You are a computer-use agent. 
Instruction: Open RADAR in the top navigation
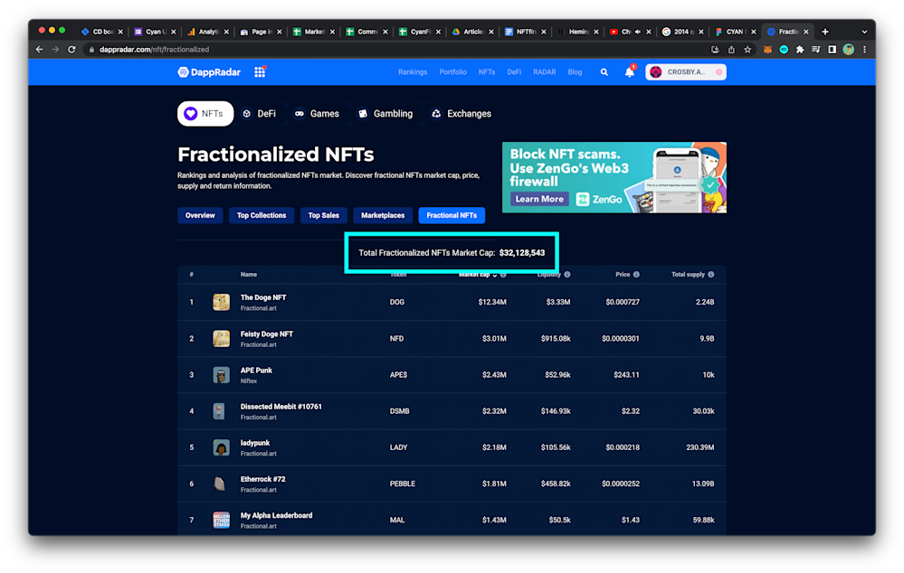pos(544,72)
